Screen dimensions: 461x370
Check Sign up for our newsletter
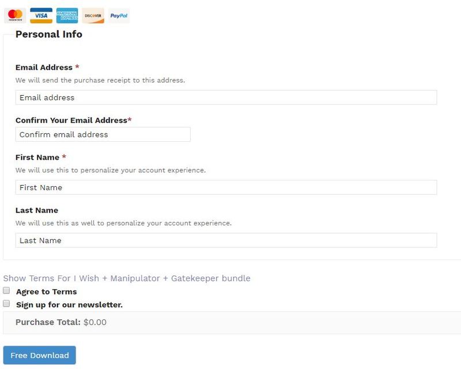coord(7,304)
